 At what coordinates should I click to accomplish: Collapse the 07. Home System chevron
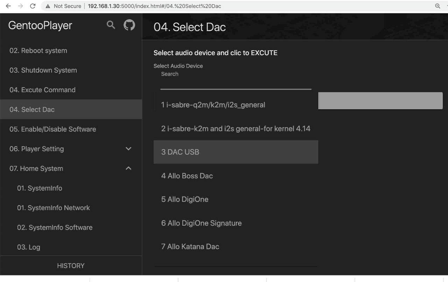pos(128,168)
